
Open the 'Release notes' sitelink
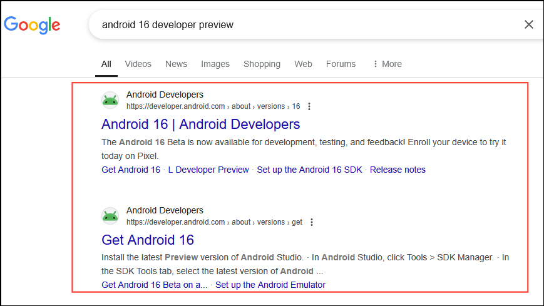pos(398,170)
